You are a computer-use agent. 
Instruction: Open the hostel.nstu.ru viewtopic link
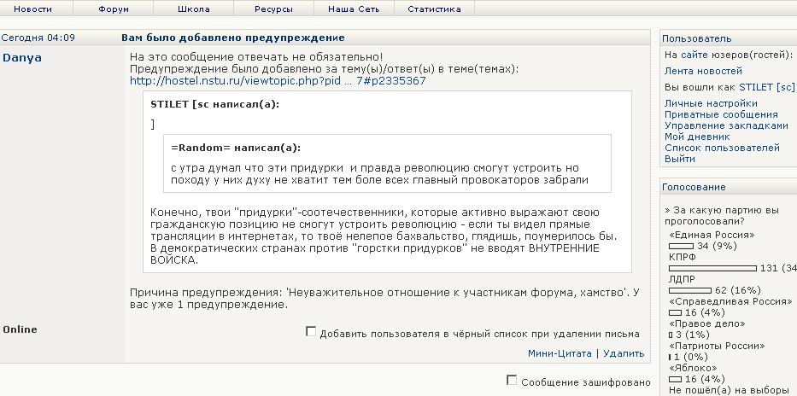[x=278, y=81]
